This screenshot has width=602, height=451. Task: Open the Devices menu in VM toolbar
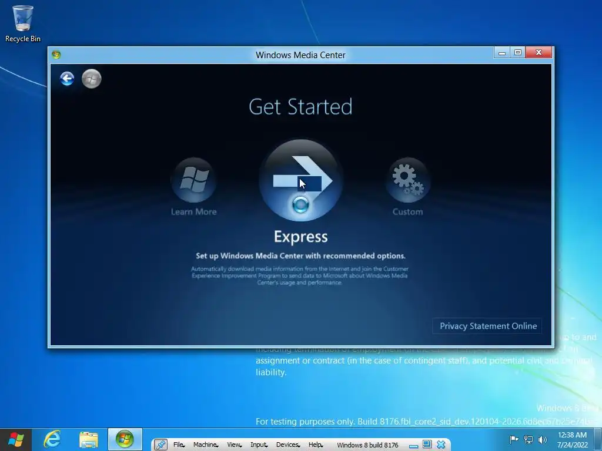click(x=288, y=445)
